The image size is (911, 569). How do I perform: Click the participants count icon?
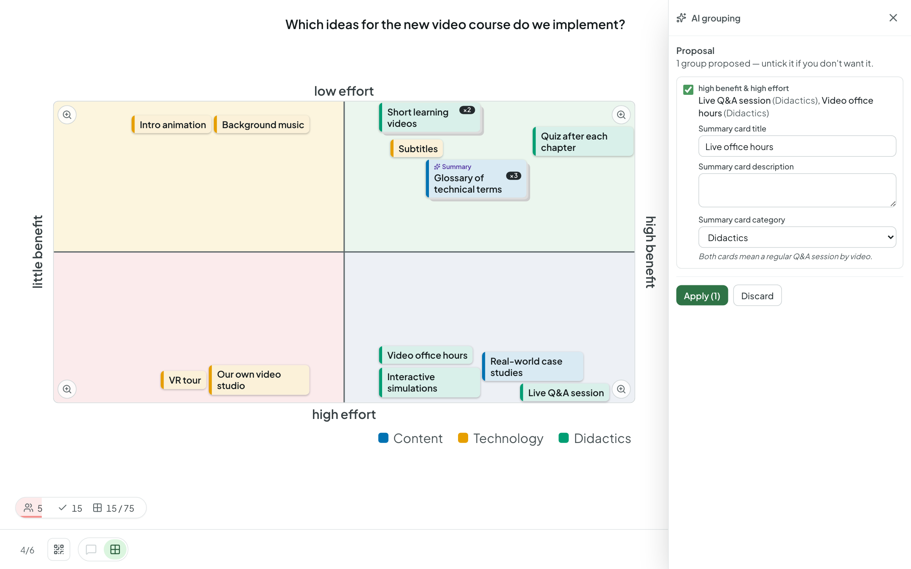29,508
